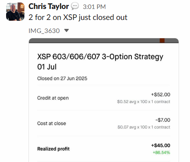The width and height of the screenshot is (190, 162).
Task: Open Chris Taylor's profile avatar
Action: coord(15,11)
